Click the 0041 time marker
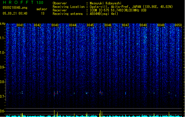Screen dimensions: 185x117 (x=20, y=25)
